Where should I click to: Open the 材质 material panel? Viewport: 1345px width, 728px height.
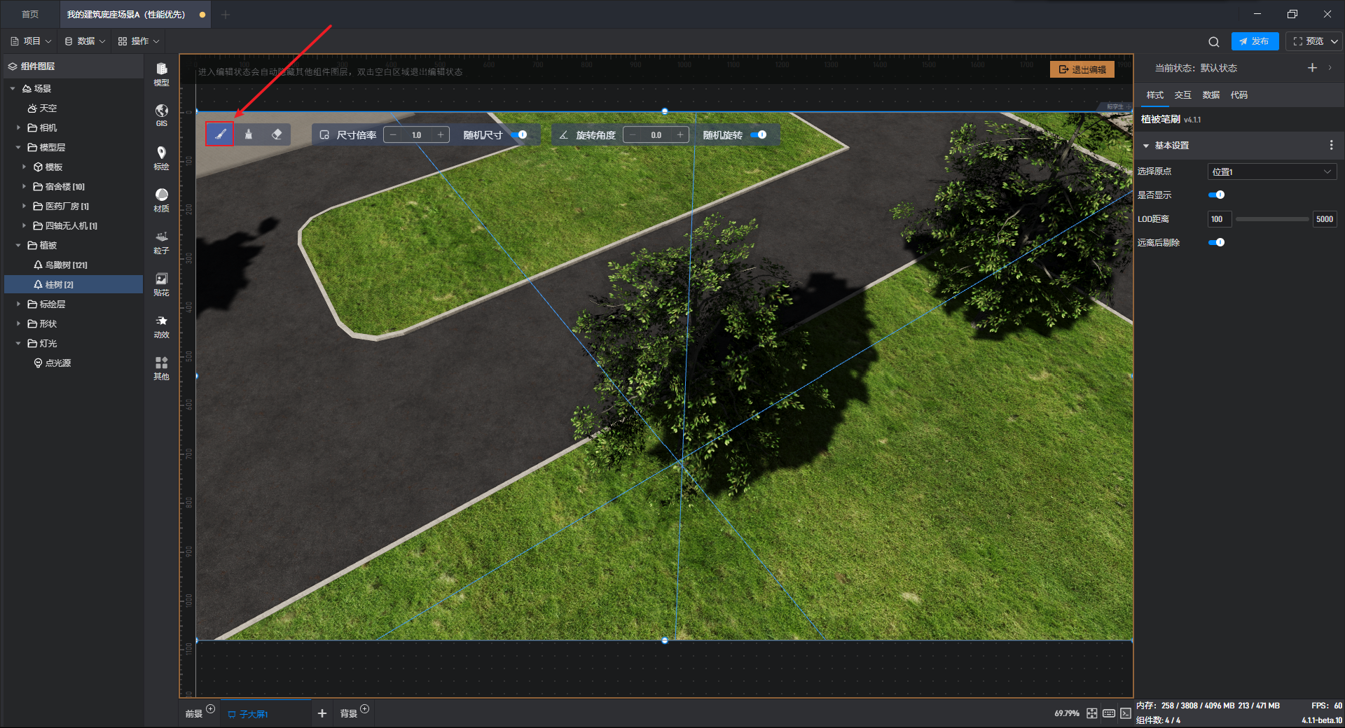tap(161, 199)
